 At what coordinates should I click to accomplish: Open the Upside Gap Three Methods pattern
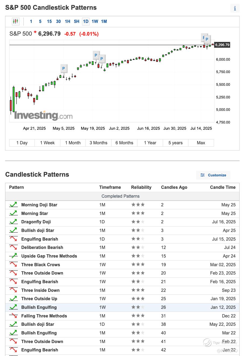coord(49,256)
